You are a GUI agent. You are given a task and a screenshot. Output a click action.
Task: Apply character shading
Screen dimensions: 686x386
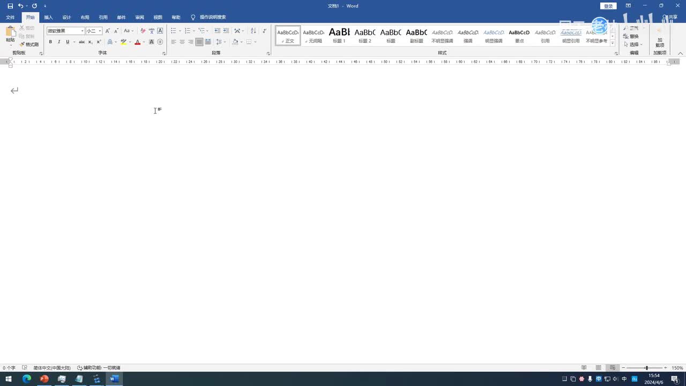coord(152,42)
